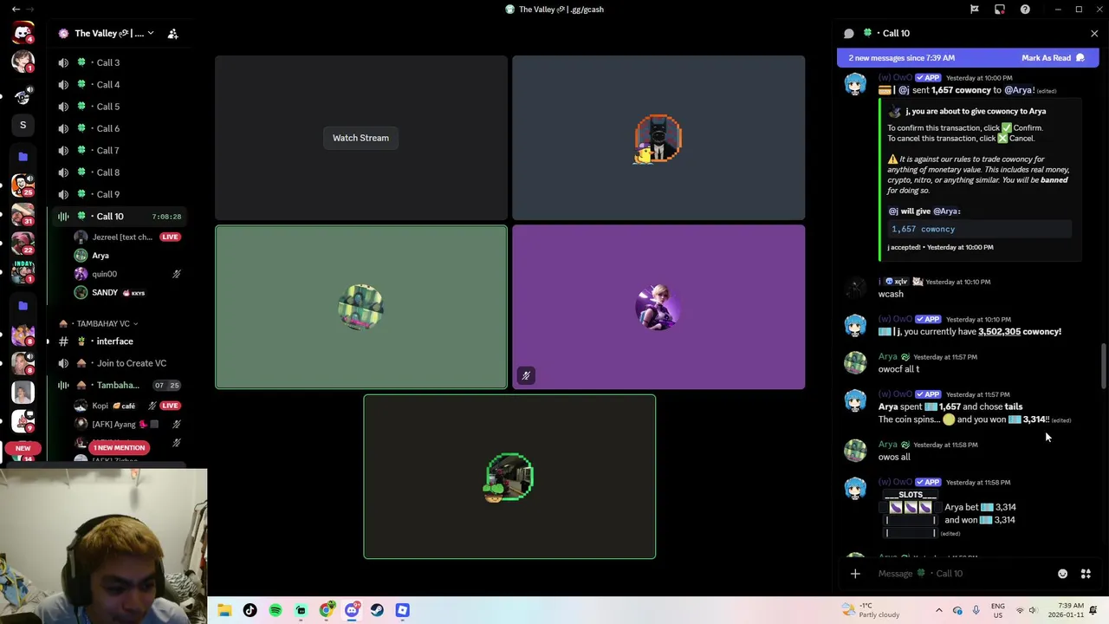Join the Call 7 voice channel

tap(118, 150)
